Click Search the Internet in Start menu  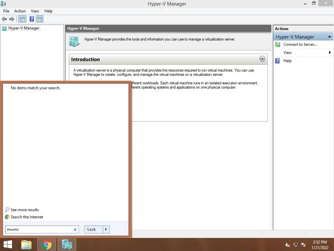point(27,217)
